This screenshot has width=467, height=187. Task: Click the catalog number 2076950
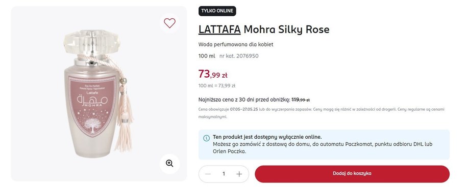(239, 56)
